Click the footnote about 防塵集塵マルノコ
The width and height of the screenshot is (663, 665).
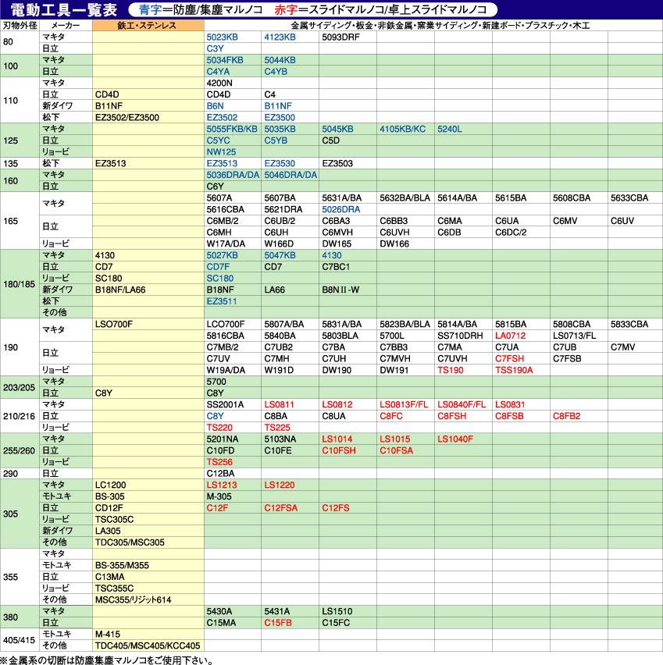click(106, 660)
